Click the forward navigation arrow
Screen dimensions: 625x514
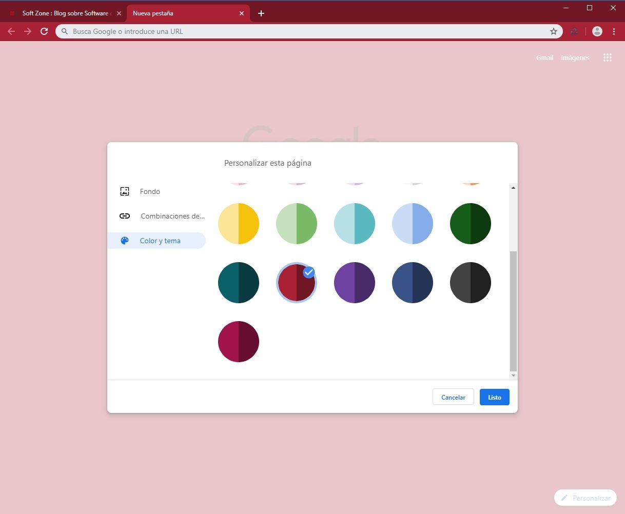pos(28,31)
